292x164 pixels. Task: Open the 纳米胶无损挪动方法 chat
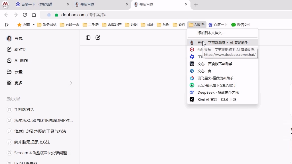pos(40,142)
